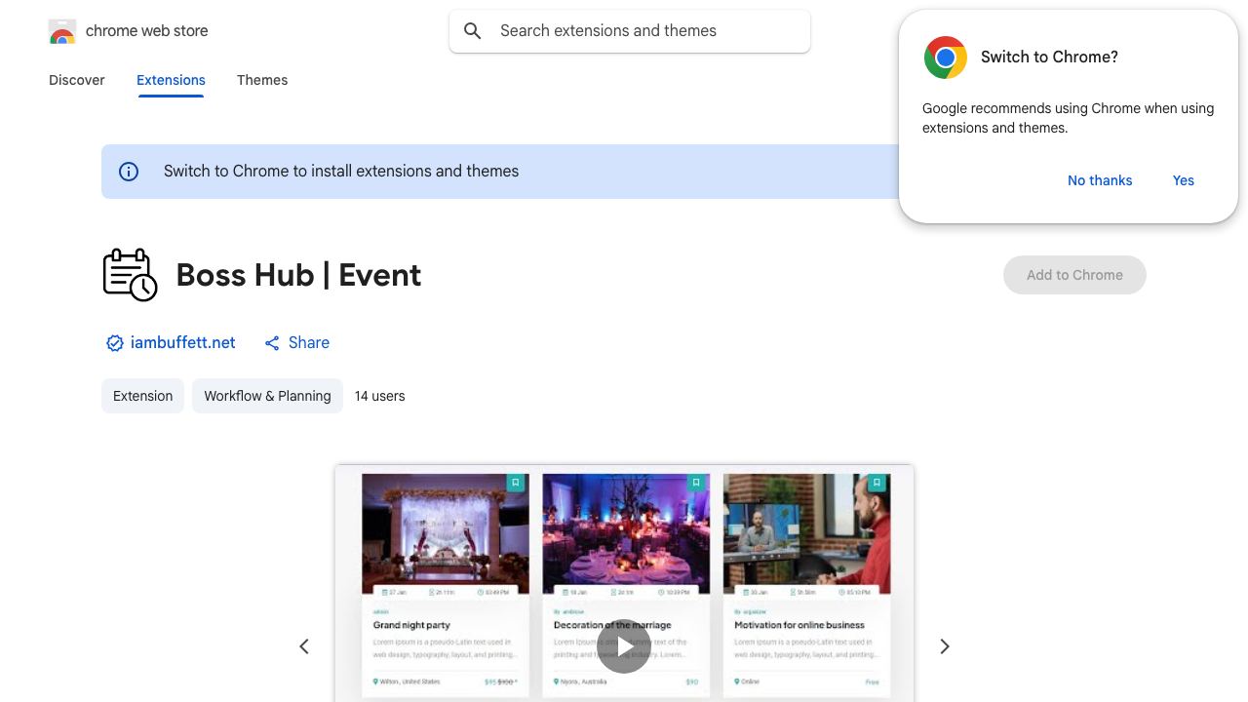Focus the Search extensions and themes field
Viewport: 1248px width, 702px height.
point(630,31)
